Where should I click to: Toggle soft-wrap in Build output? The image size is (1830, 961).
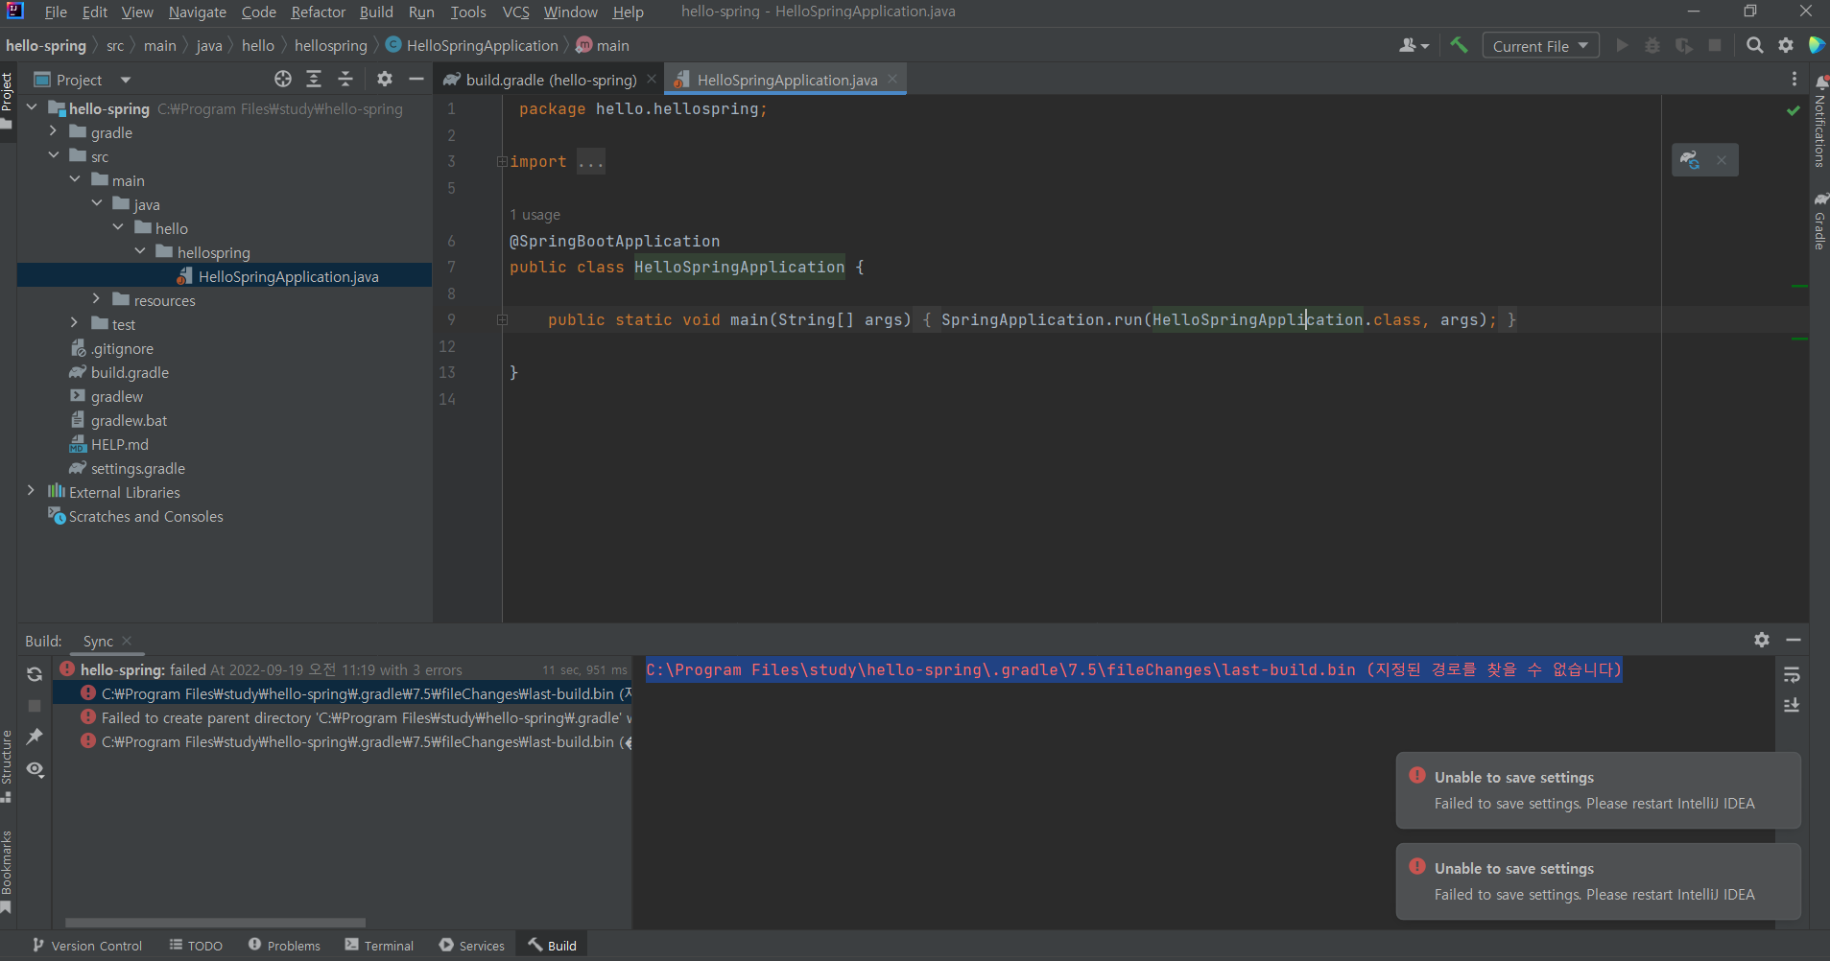pyautogui.click(x=1792, y=675)
